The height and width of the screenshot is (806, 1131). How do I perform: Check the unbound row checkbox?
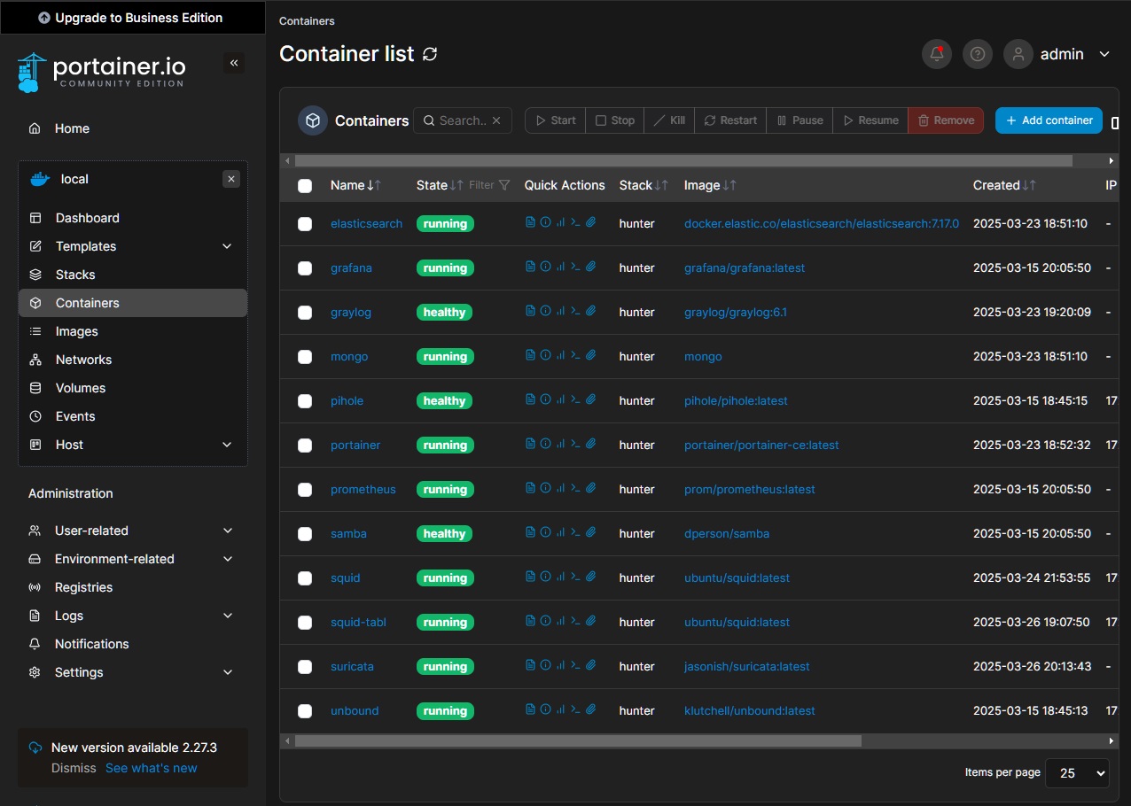tap(305, 711)
